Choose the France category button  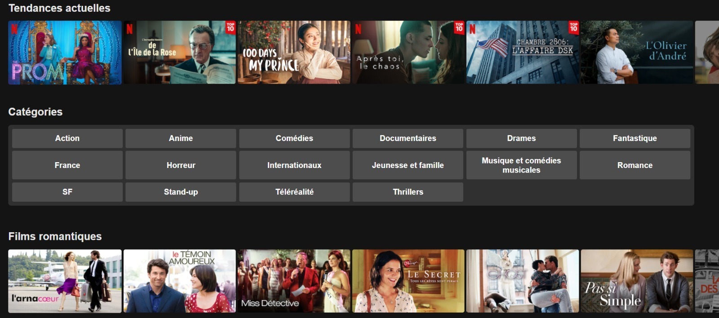67,165
